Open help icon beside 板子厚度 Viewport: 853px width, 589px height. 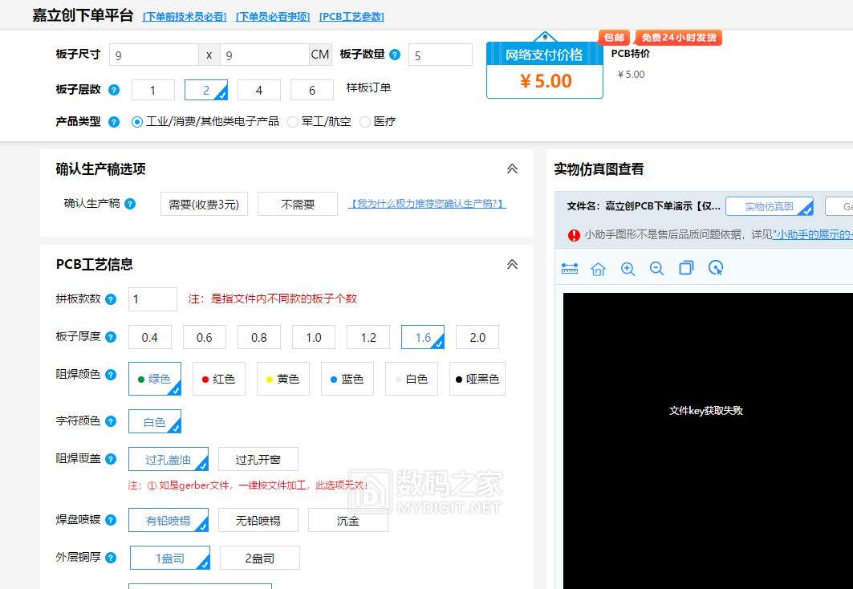pos(111,337)
